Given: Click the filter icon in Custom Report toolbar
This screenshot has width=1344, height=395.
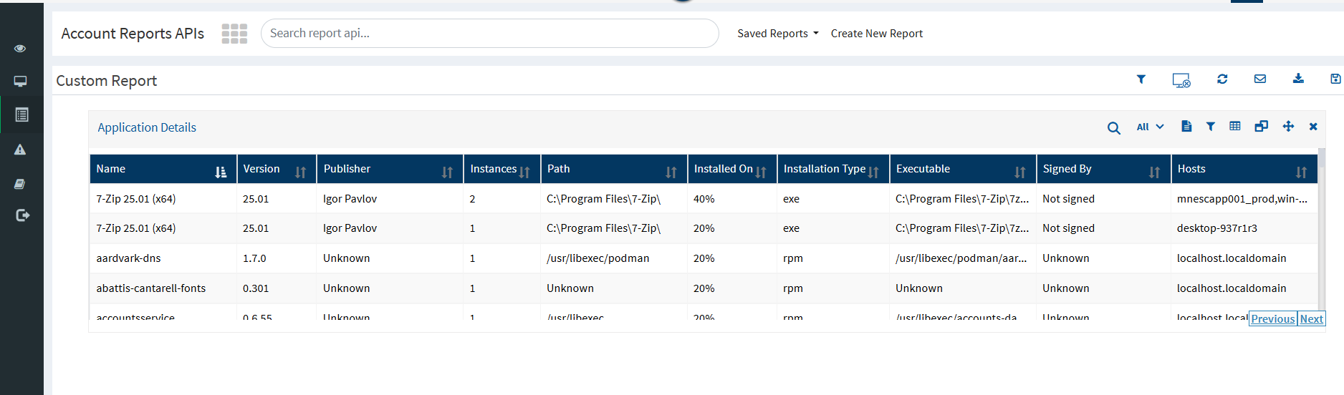Looking at the screenshot, I should pos(1141,79).
